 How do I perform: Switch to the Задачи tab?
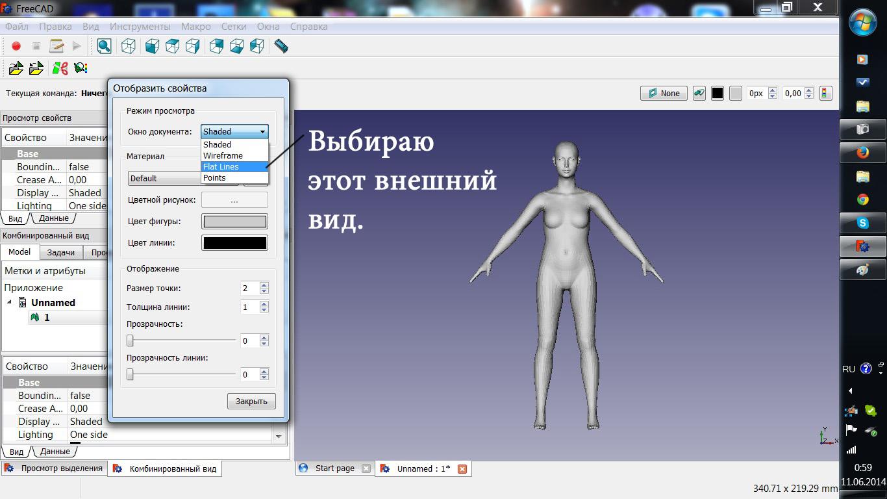(61, 253)
